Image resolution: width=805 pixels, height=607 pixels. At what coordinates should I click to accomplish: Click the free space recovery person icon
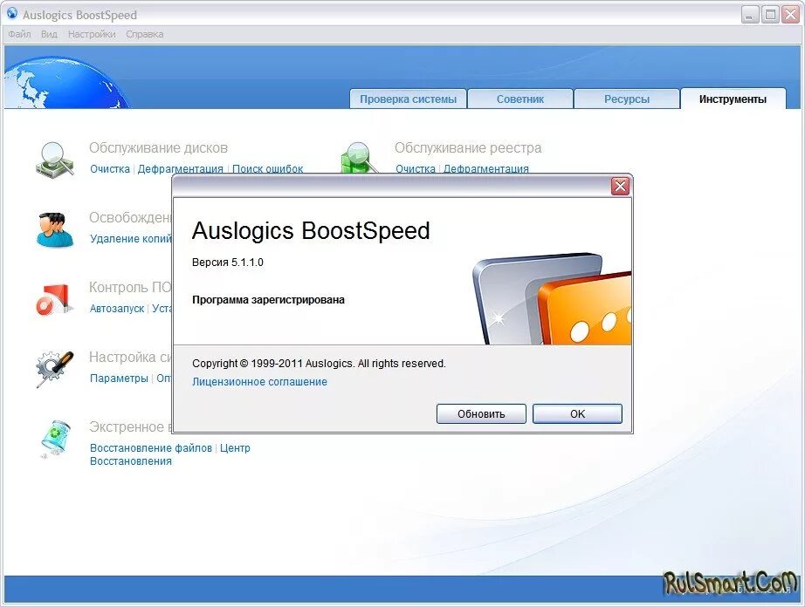point(54,228)
